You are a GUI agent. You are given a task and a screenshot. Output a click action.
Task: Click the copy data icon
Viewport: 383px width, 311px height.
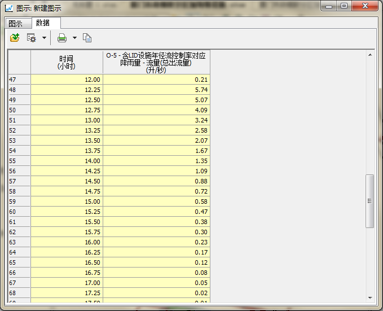click(87, 38)
